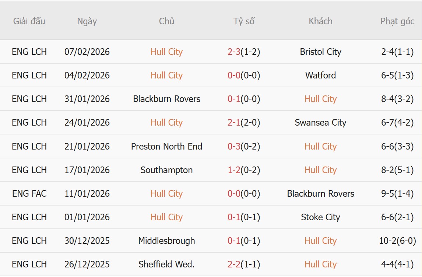
Task: Click the Stoke City team link
Action: click(320, 217)
